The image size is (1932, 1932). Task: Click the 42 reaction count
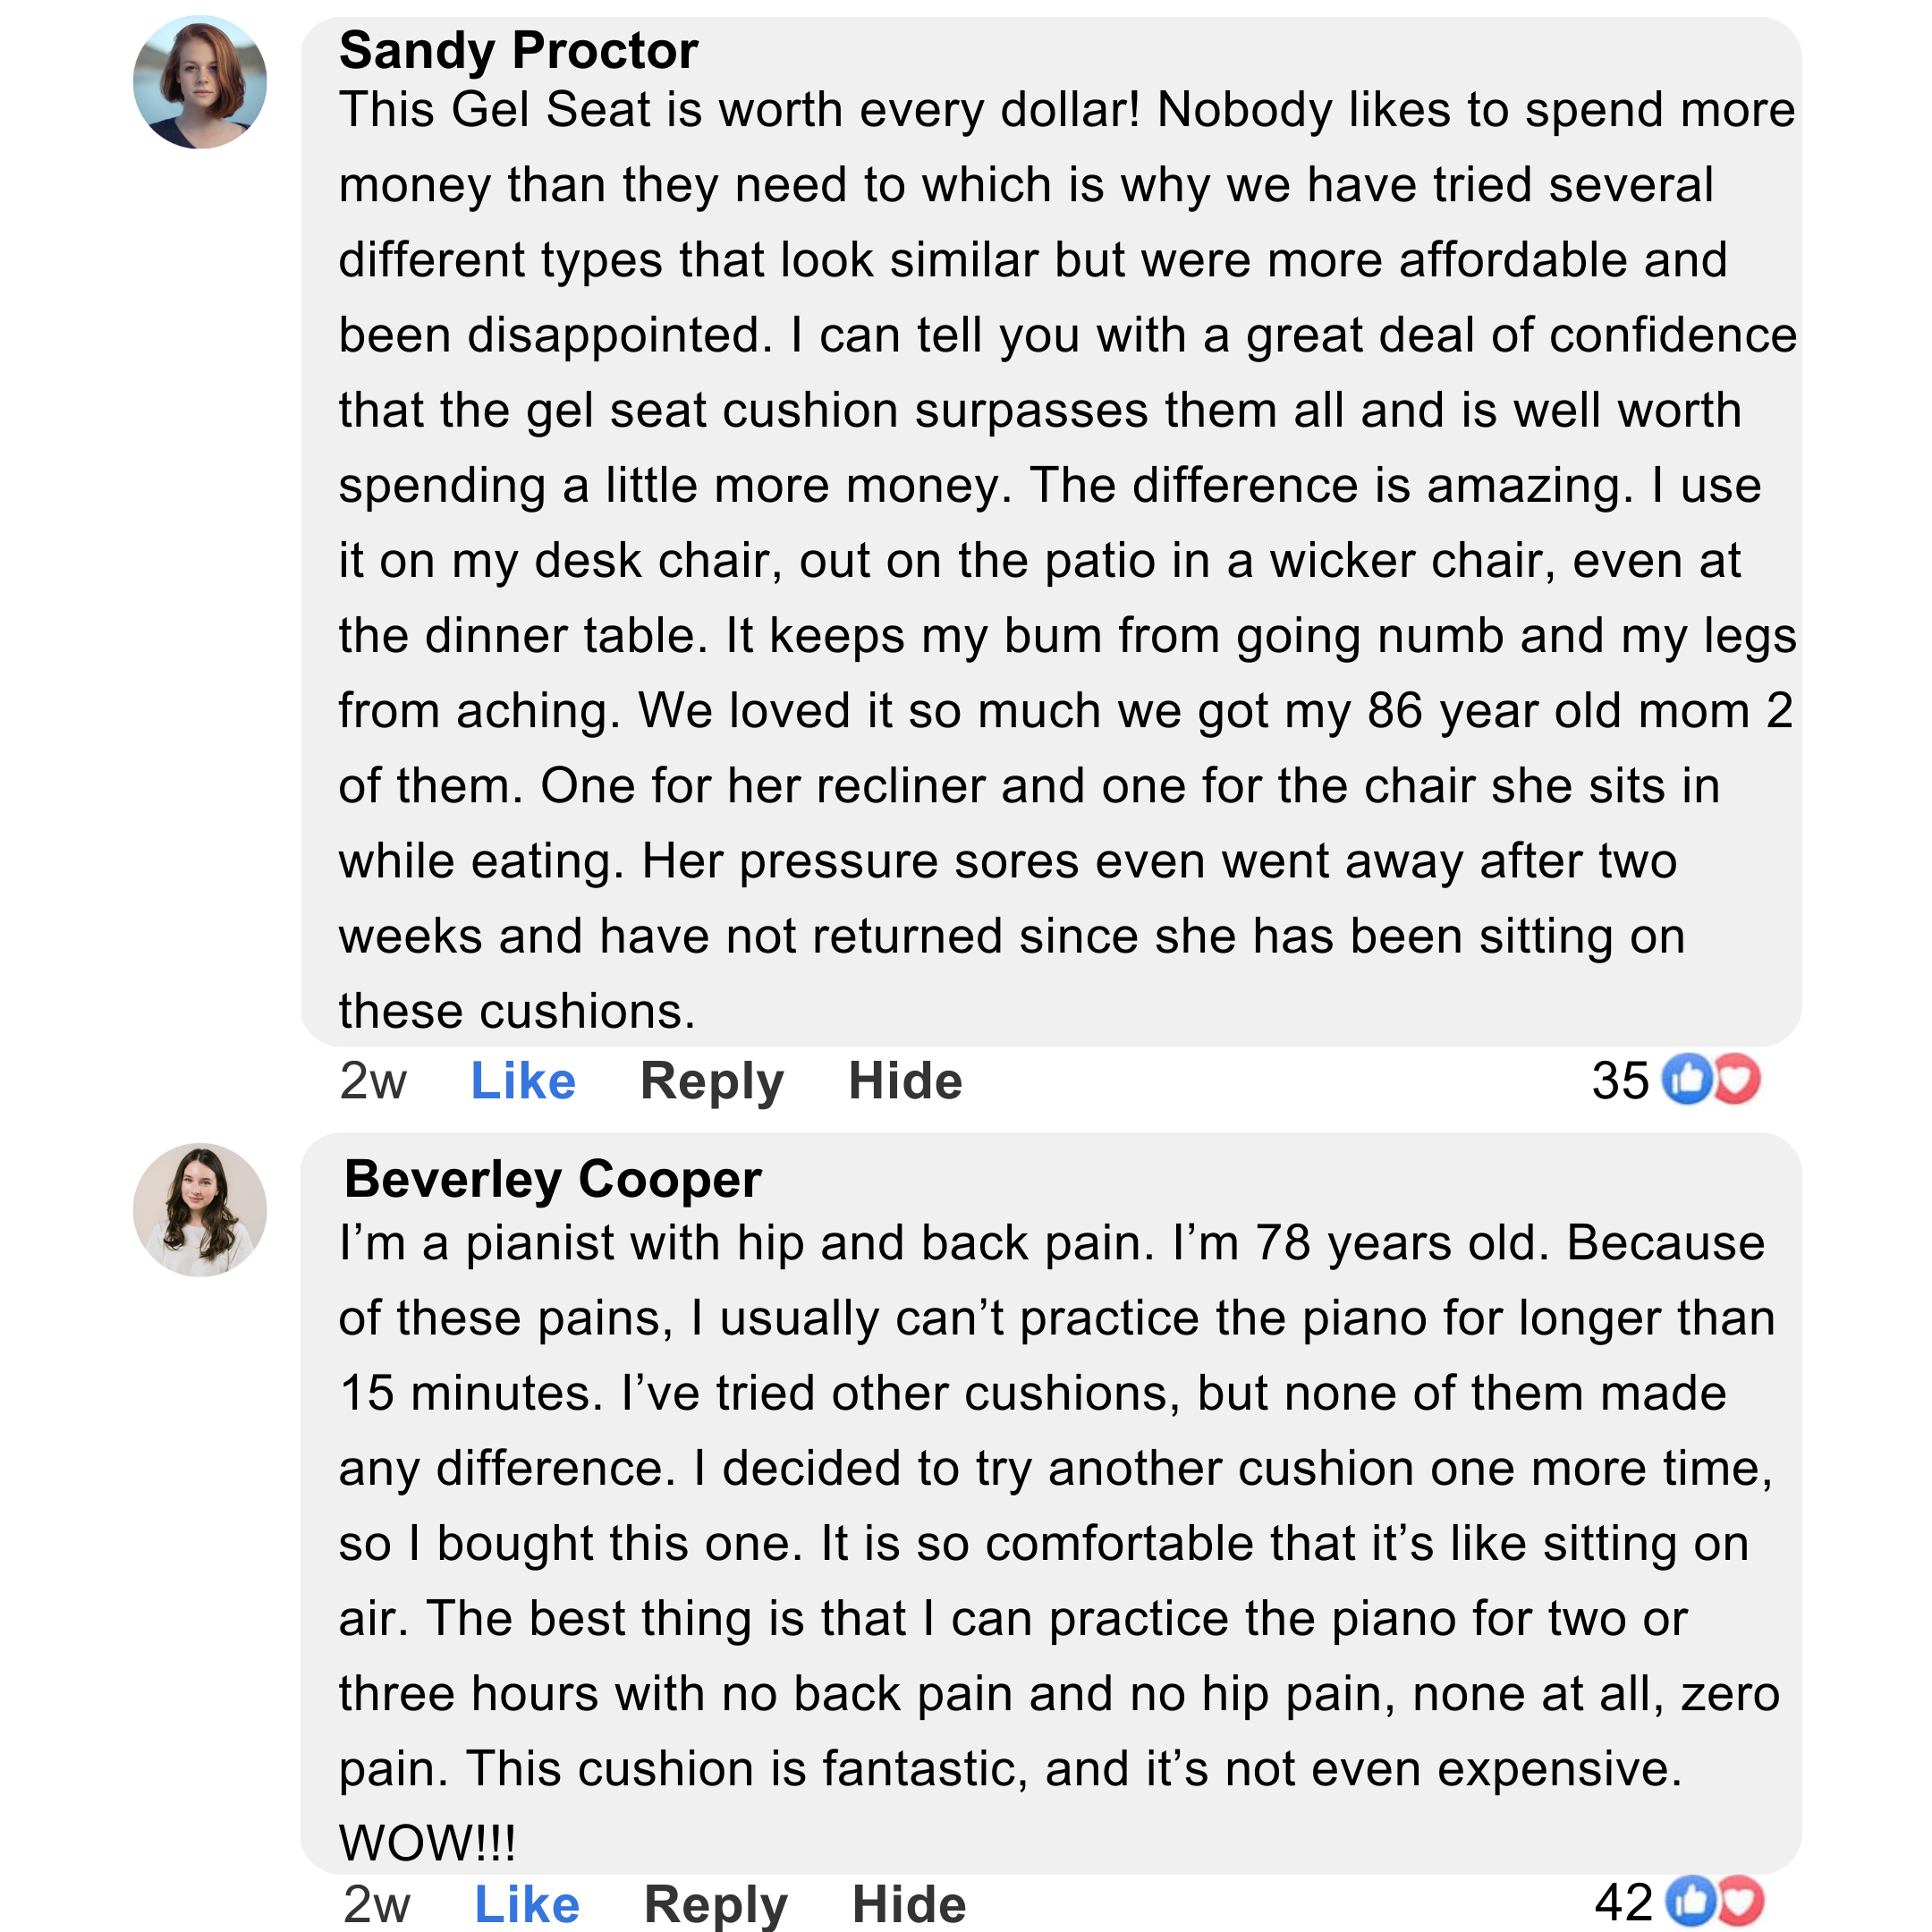(x=1624, y=1902)
